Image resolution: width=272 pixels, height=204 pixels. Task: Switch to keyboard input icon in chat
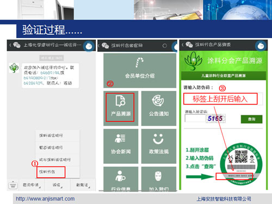(13, 185)
